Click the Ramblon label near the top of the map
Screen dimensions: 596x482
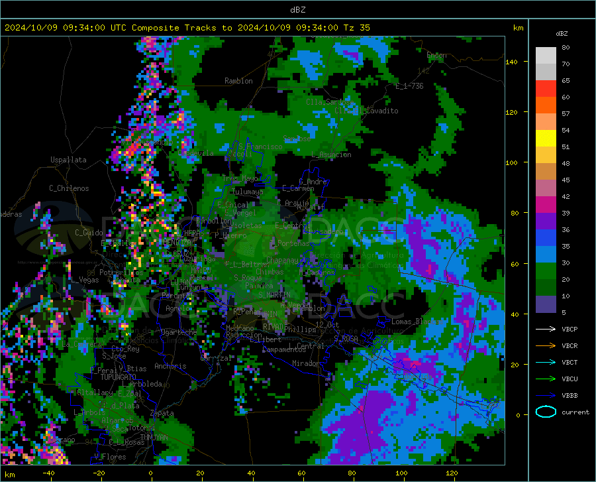pyautogui.click(x=238, y=81)
